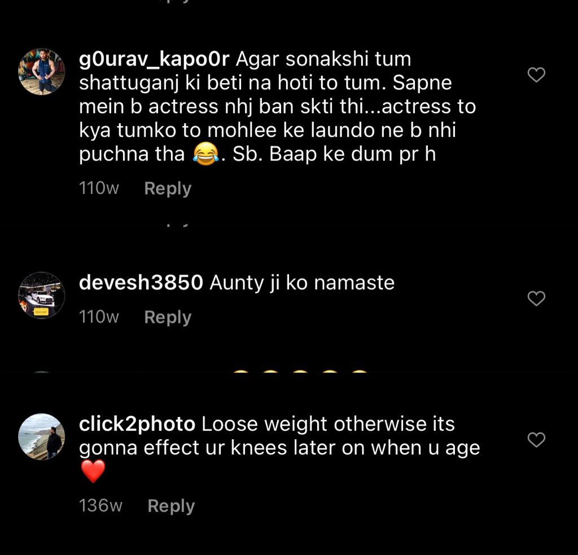Tap the 'Aunty ji ko namaste' comment text
Viewport: 578px width, 555px height.
point(302,283)
